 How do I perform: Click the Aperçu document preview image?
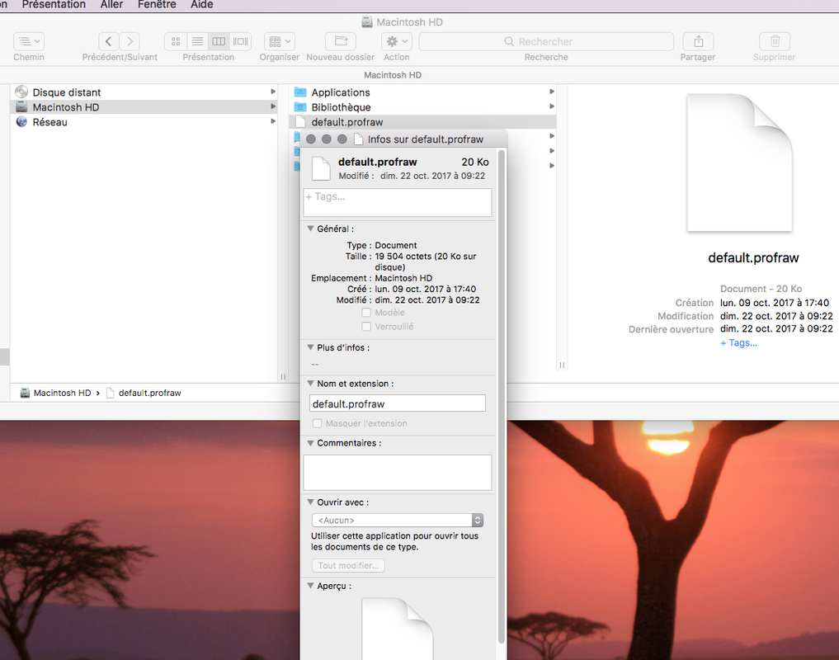click(x=398, y=629)
